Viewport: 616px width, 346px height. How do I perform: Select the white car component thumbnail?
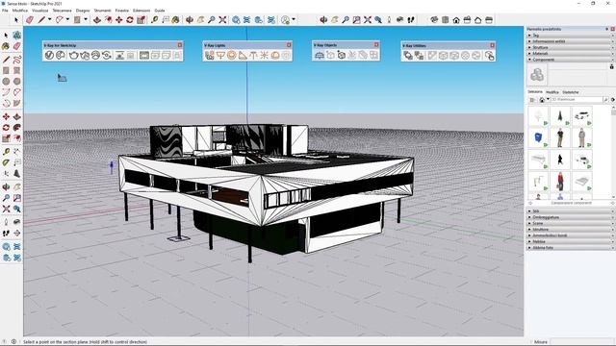[581, 116]
